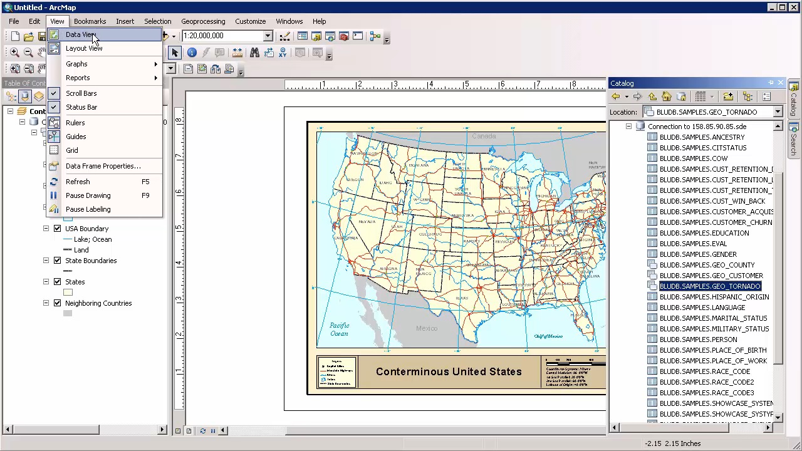Click the Go To XY tool
802x451 pixels.
(282, 53)
